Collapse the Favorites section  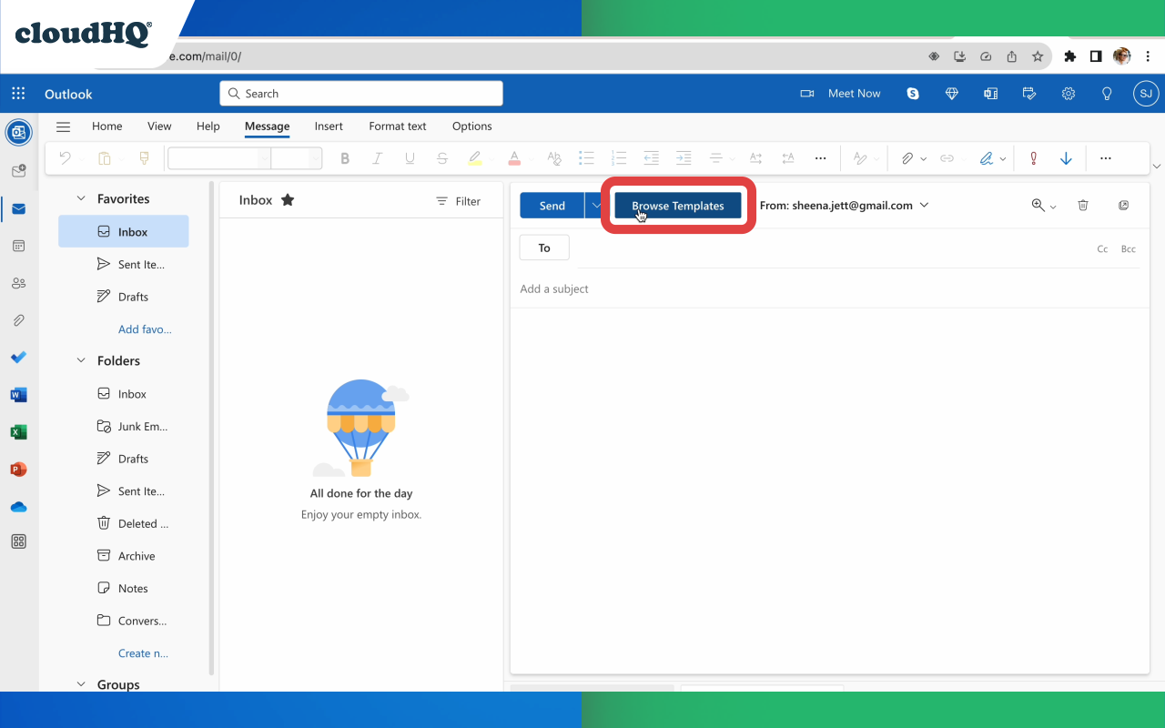coord(81,198)
